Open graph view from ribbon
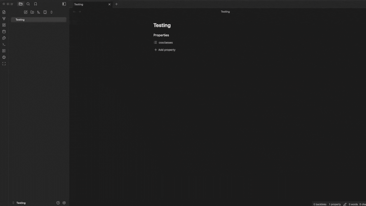This screenshot has width=366, height=206. [4, 18]
